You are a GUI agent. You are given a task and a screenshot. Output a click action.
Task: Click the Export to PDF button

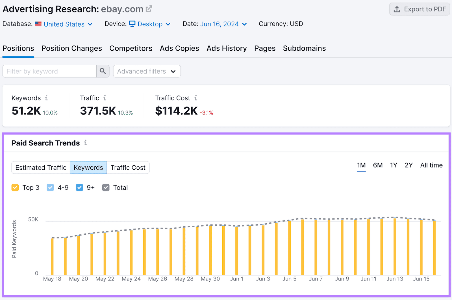click(420, 9)
